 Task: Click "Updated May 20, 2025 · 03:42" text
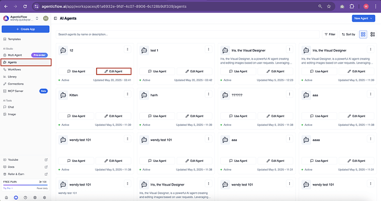193,80
